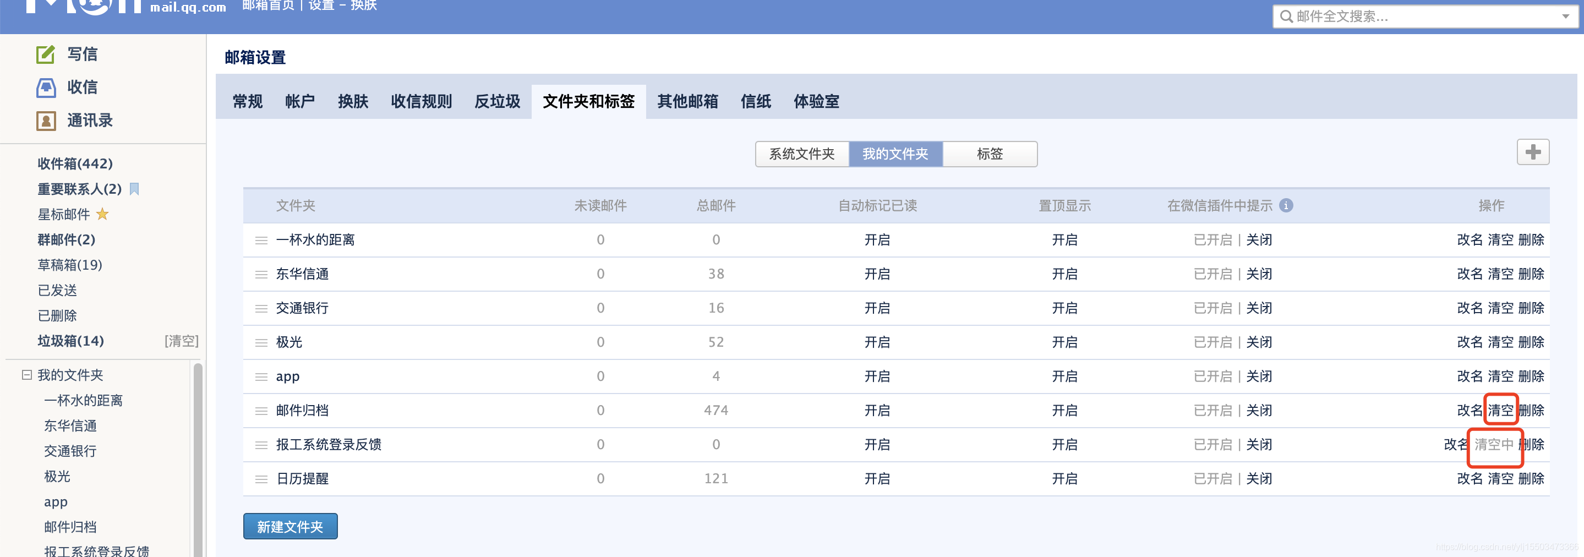The width and height of the screenshot is (1584, 557).
Task: Open 已发送 in the sidebar
Action: pyautogui.click(x=57, y=290)
